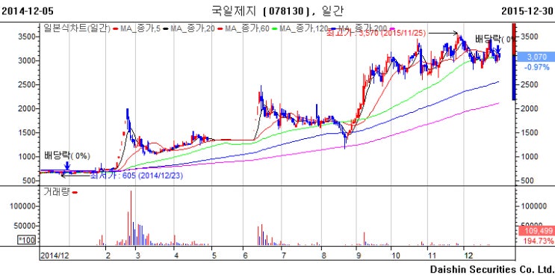Click month 3 on the time axis
The image size is (555, 278).
click(137, 256)
